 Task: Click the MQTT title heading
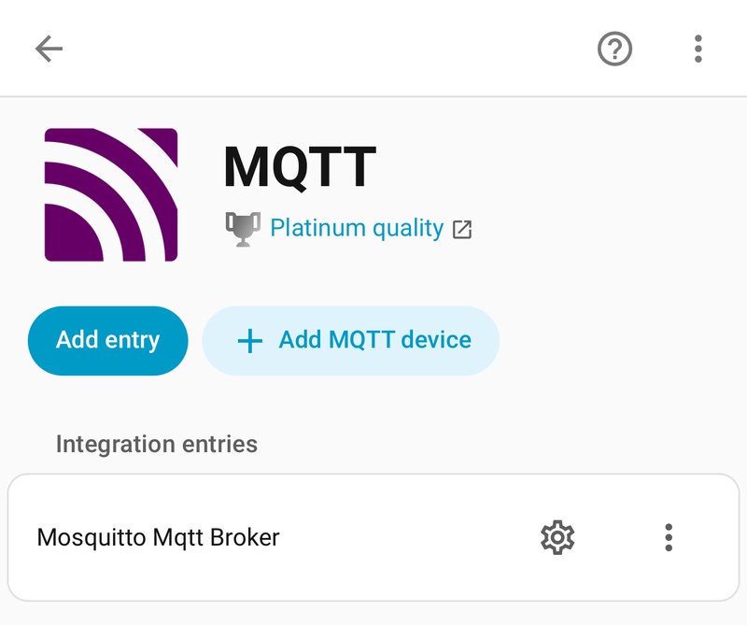click(299, 166)
